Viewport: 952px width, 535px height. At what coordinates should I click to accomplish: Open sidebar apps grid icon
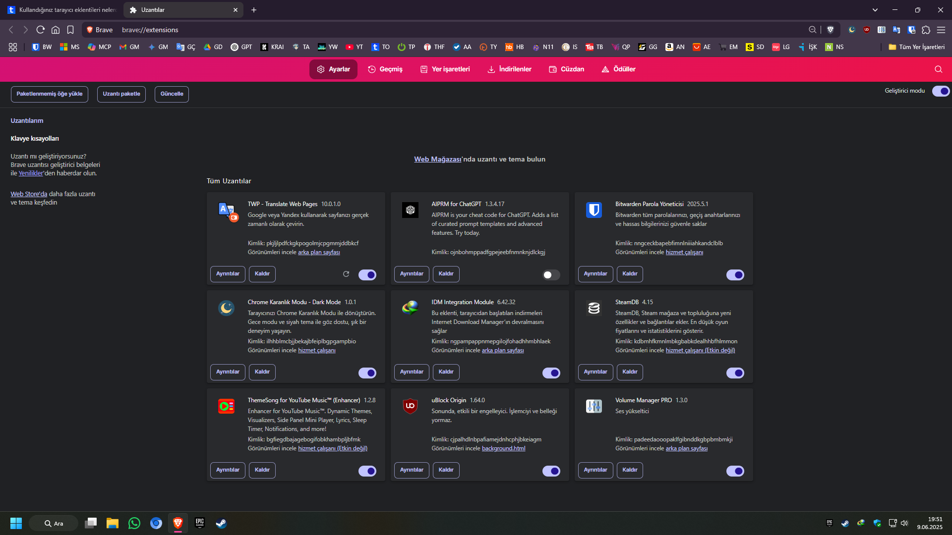click(x=13, y=47)
